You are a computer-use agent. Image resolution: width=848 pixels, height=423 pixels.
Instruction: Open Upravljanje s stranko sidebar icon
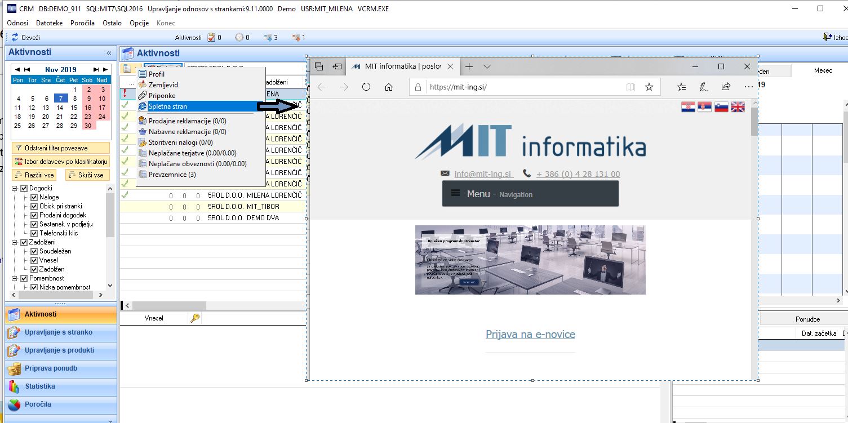[15, 332]
